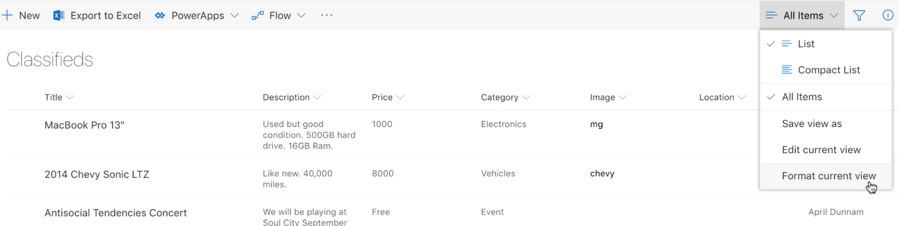The height and width of the screenshot is (226, 899).
Task: Sort by the Price column header
Action: click(x=388, y=97)
